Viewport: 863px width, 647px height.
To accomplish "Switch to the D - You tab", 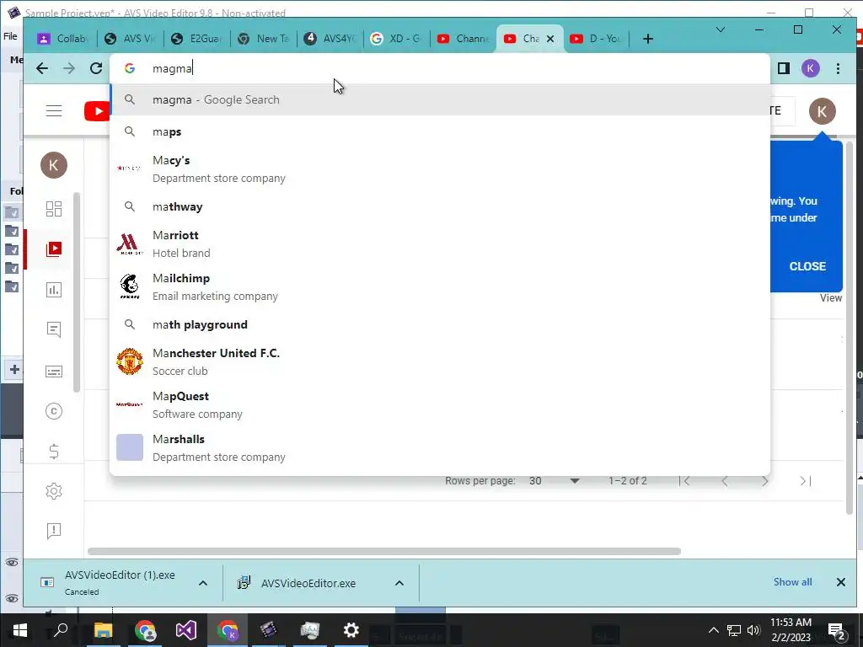I will 597,39.
